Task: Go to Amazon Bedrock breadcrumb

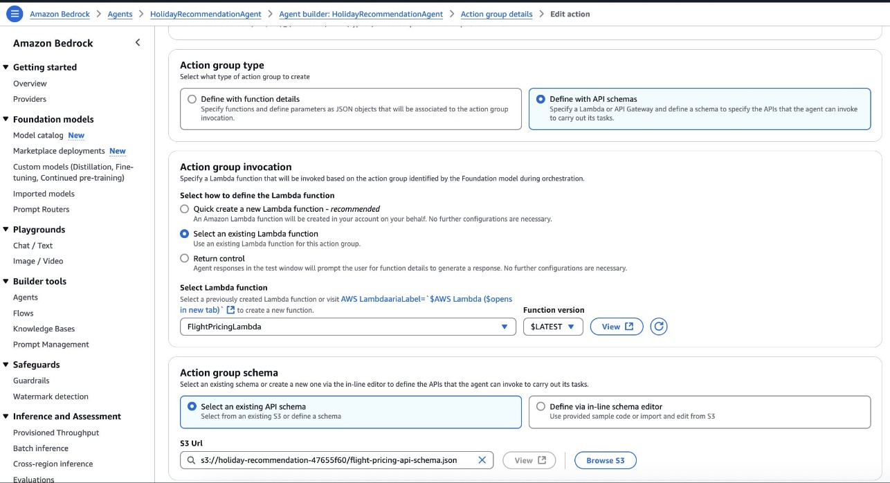Action: coord(61,14)
